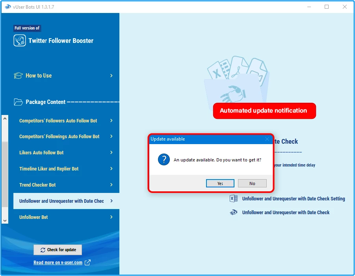Click the Package Content heading
The height and width of the screenshot is (276, 355).
coord(45,102)
